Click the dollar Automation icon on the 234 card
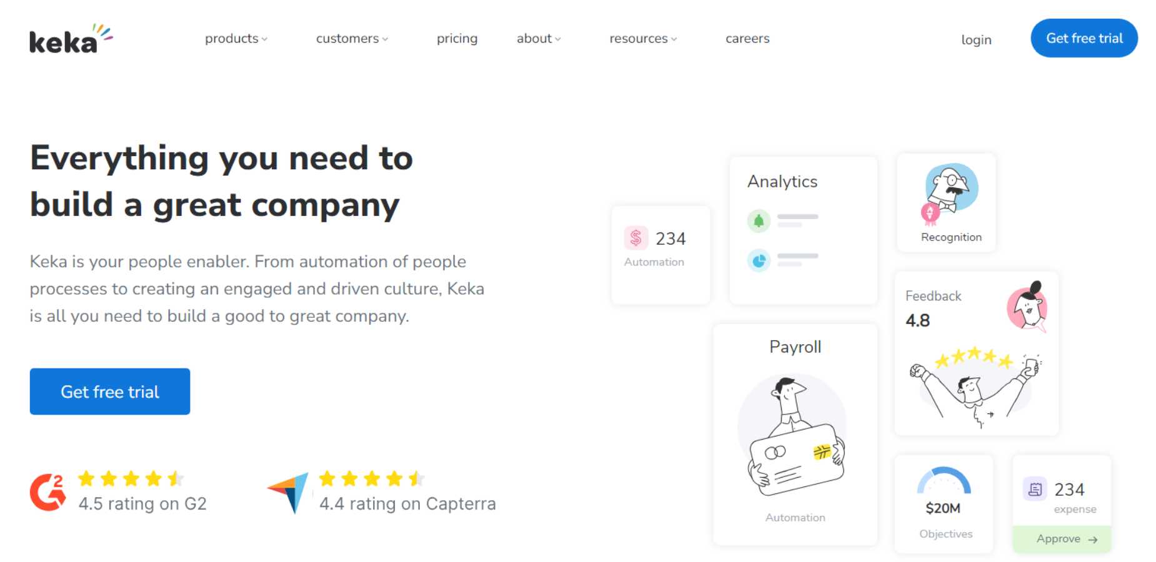Image resolution: width=1156 pixels, height=562 pixels. [x=635, y=238]
